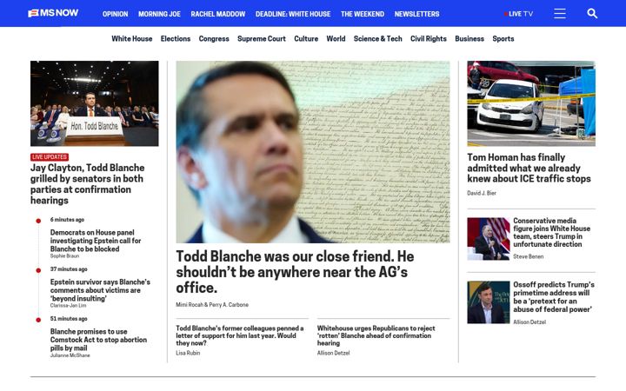The width and height of the screenshot is (626, 391).
Task: Open Epstein survivor says Blanche's comments story
Action: click(100, 290)
